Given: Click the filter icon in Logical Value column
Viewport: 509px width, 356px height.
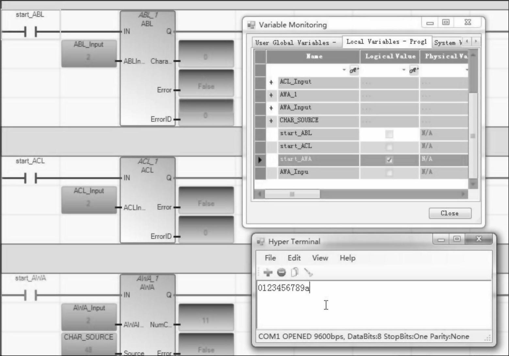Looking at the screenshot, I should (414, 70).
